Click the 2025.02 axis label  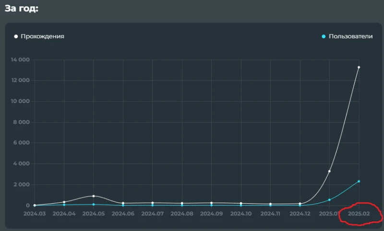click(359, 214)
